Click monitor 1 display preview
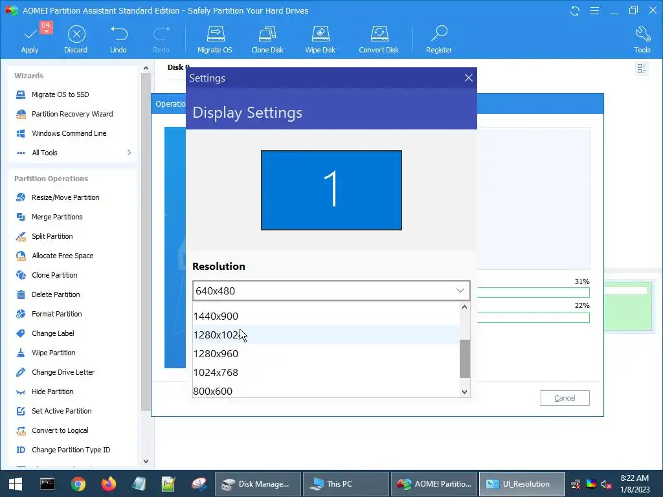Viewport: 663px width, 497px height. click(331, 190)
